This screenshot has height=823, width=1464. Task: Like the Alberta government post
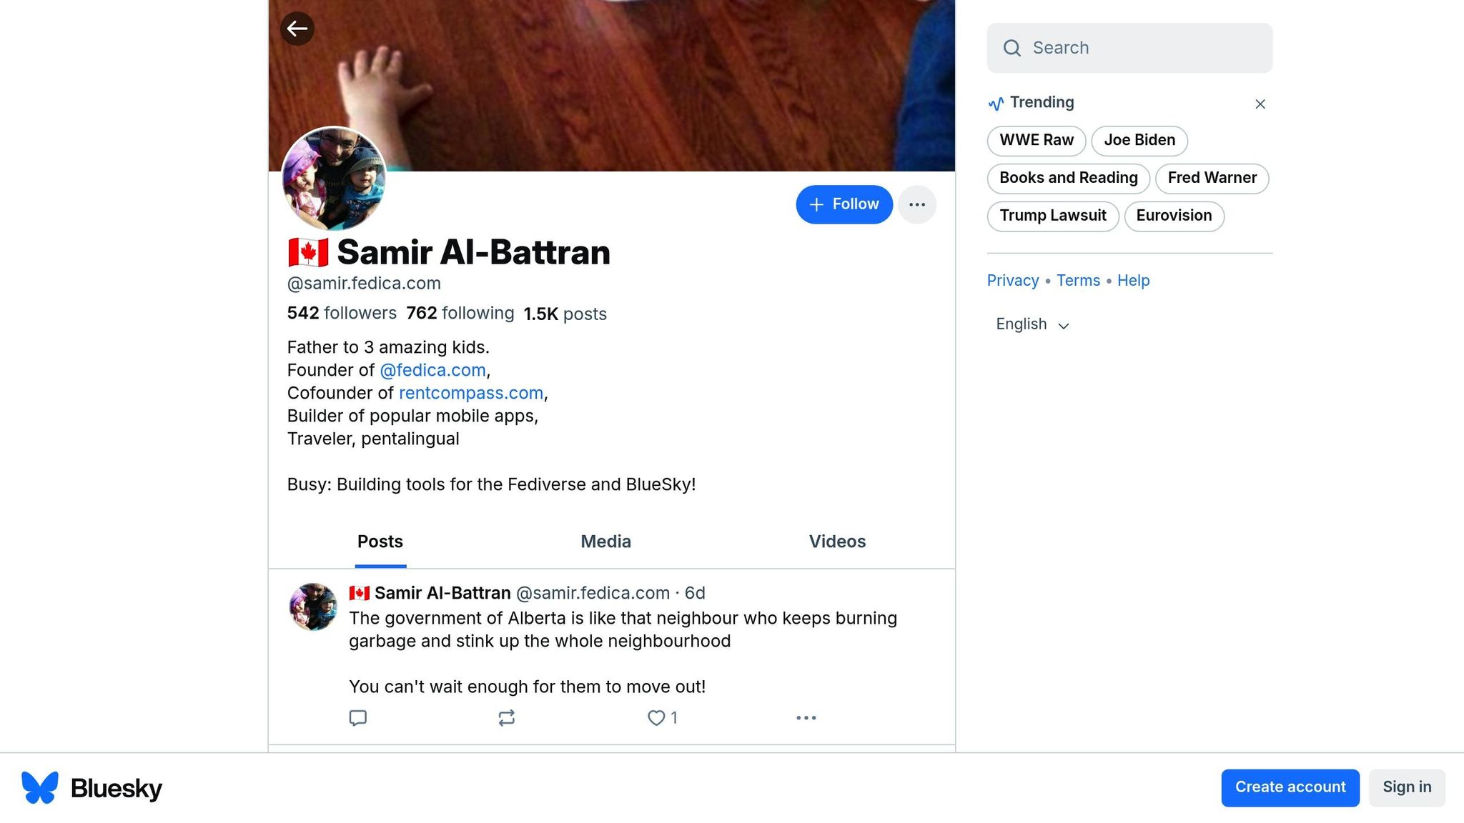(x=656, y=718)
